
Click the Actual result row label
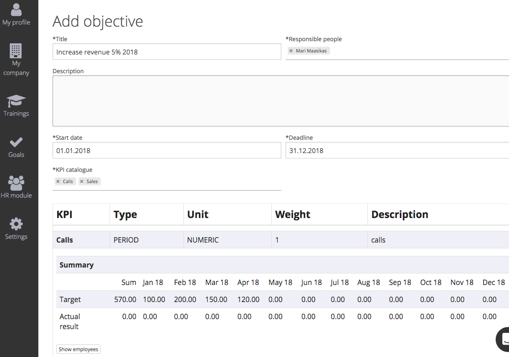tap(70, 322)
